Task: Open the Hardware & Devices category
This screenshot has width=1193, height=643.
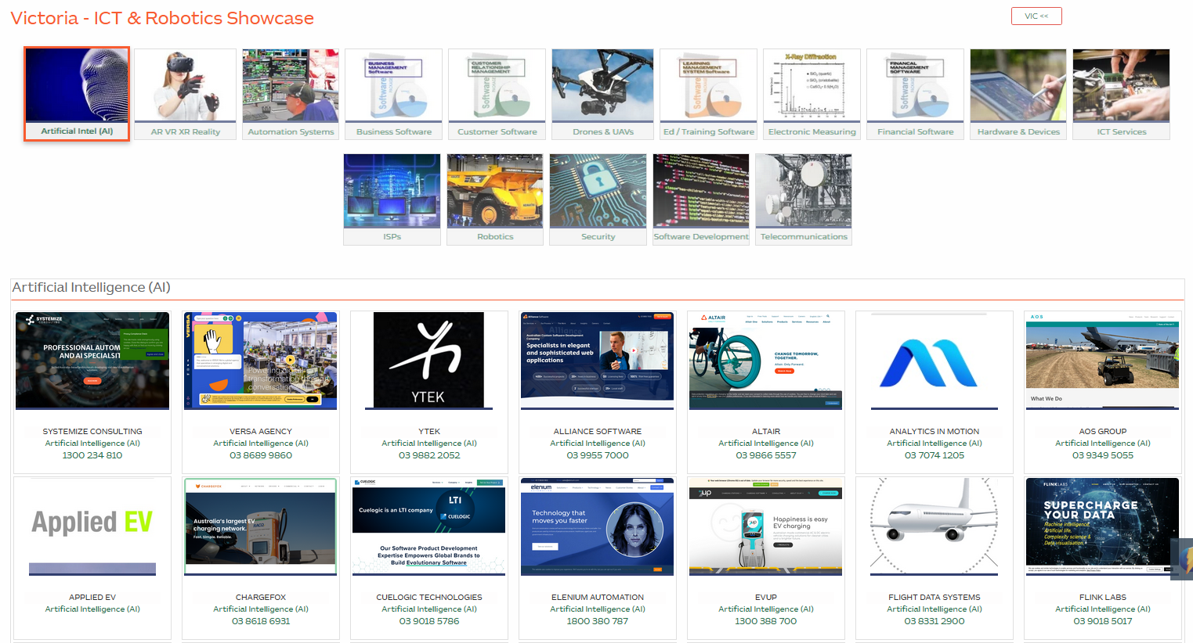Action: point(1018,93)
